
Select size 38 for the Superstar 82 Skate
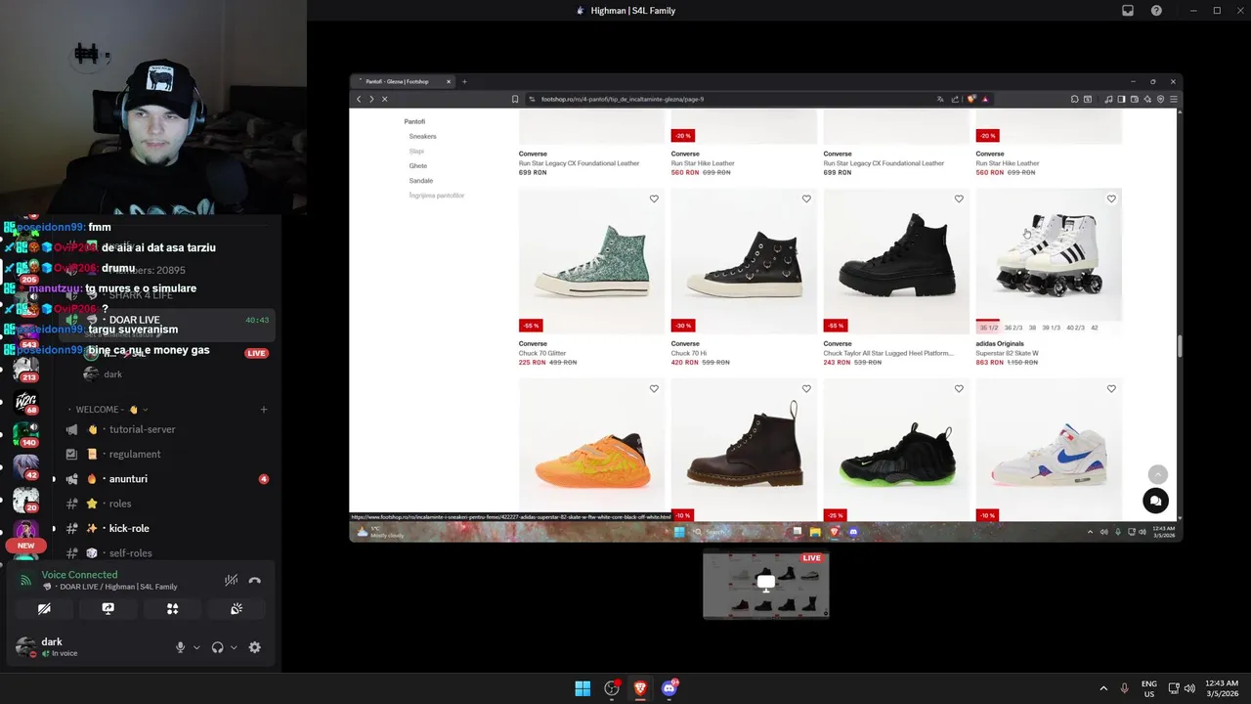[1032, 328]
